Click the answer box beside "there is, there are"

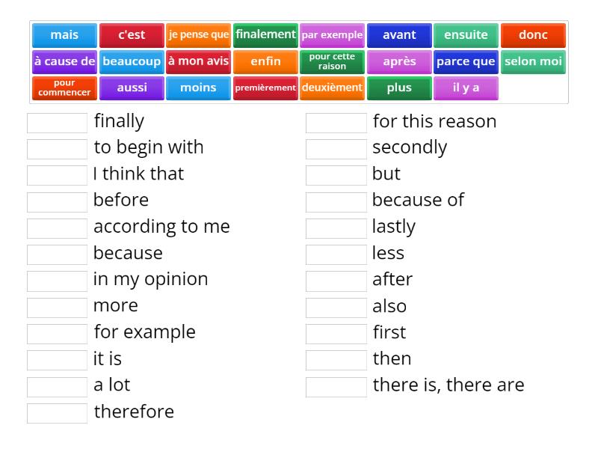tap(336, 385)
